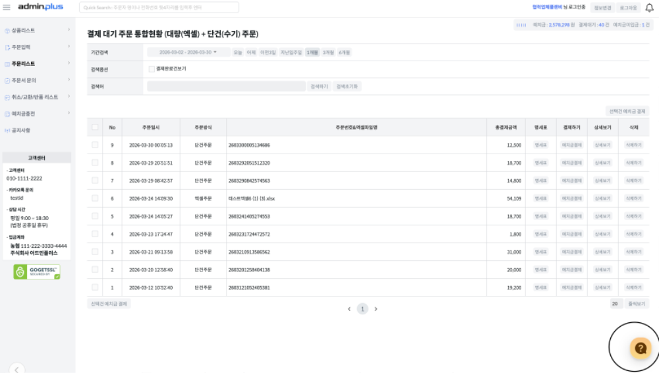Click the 주문입력 sidebar icon
659x373 pixels.
(x=7, y=47)
